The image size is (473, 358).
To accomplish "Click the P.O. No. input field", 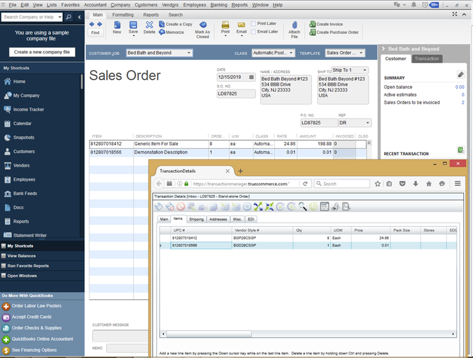I will (x=319, y=123).
